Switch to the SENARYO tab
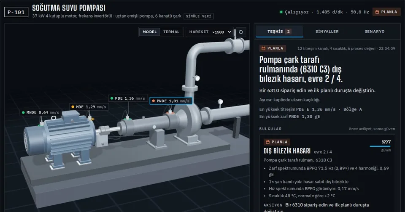The width and height of the screenshot is (405, 212). coord(375,32)
